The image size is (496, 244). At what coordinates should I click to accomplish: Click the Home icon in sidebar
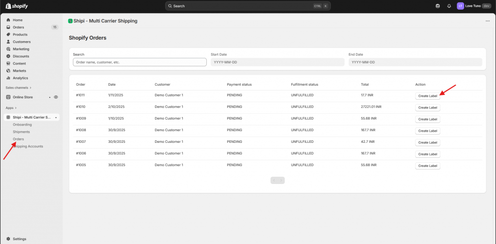pos(8,20)
